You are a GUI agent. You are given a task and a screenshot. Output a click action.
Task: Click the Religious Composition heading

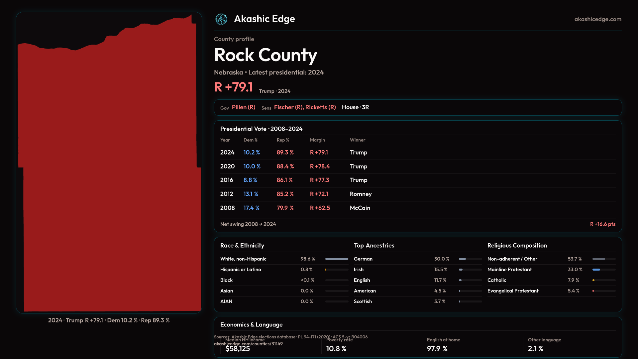(517, 246)
